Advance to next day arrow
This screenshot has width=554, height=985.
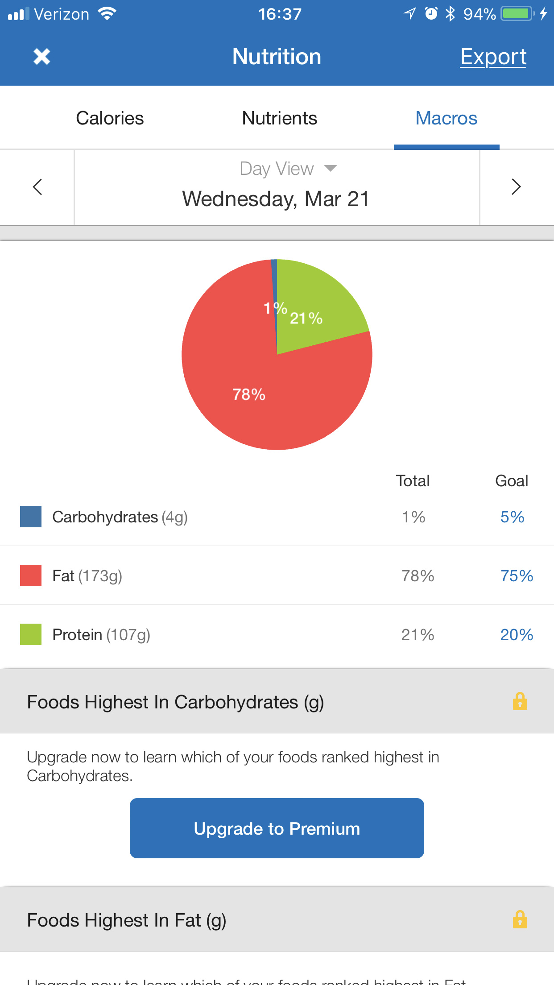tap(516, 187)
